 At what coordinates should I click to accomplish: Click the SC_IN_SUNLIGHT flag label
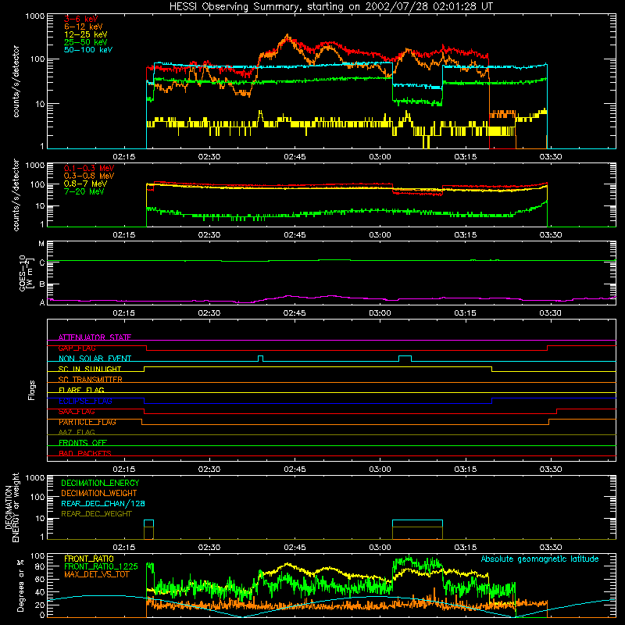tap(90, 369)
